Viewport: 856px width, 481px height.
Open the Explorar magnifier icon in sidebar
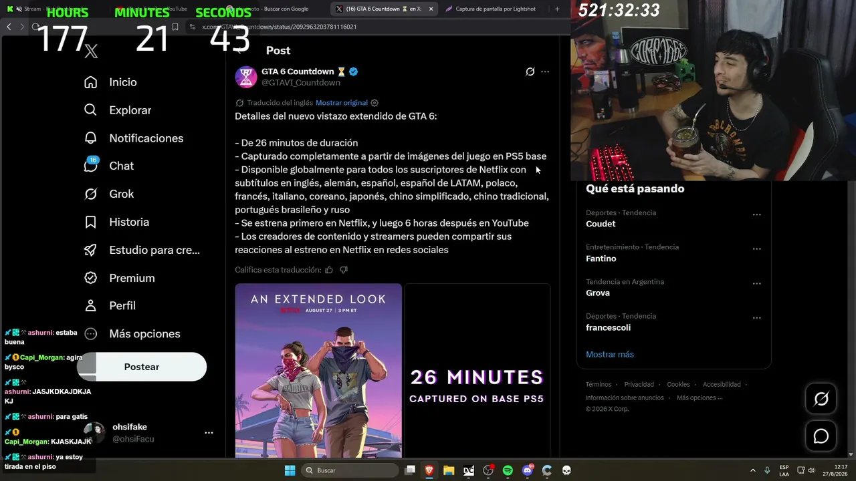tap(91, 110)
